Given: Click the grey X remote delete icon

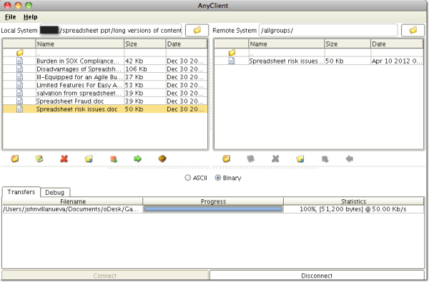Looking at the screenshot, I should 275,158.
